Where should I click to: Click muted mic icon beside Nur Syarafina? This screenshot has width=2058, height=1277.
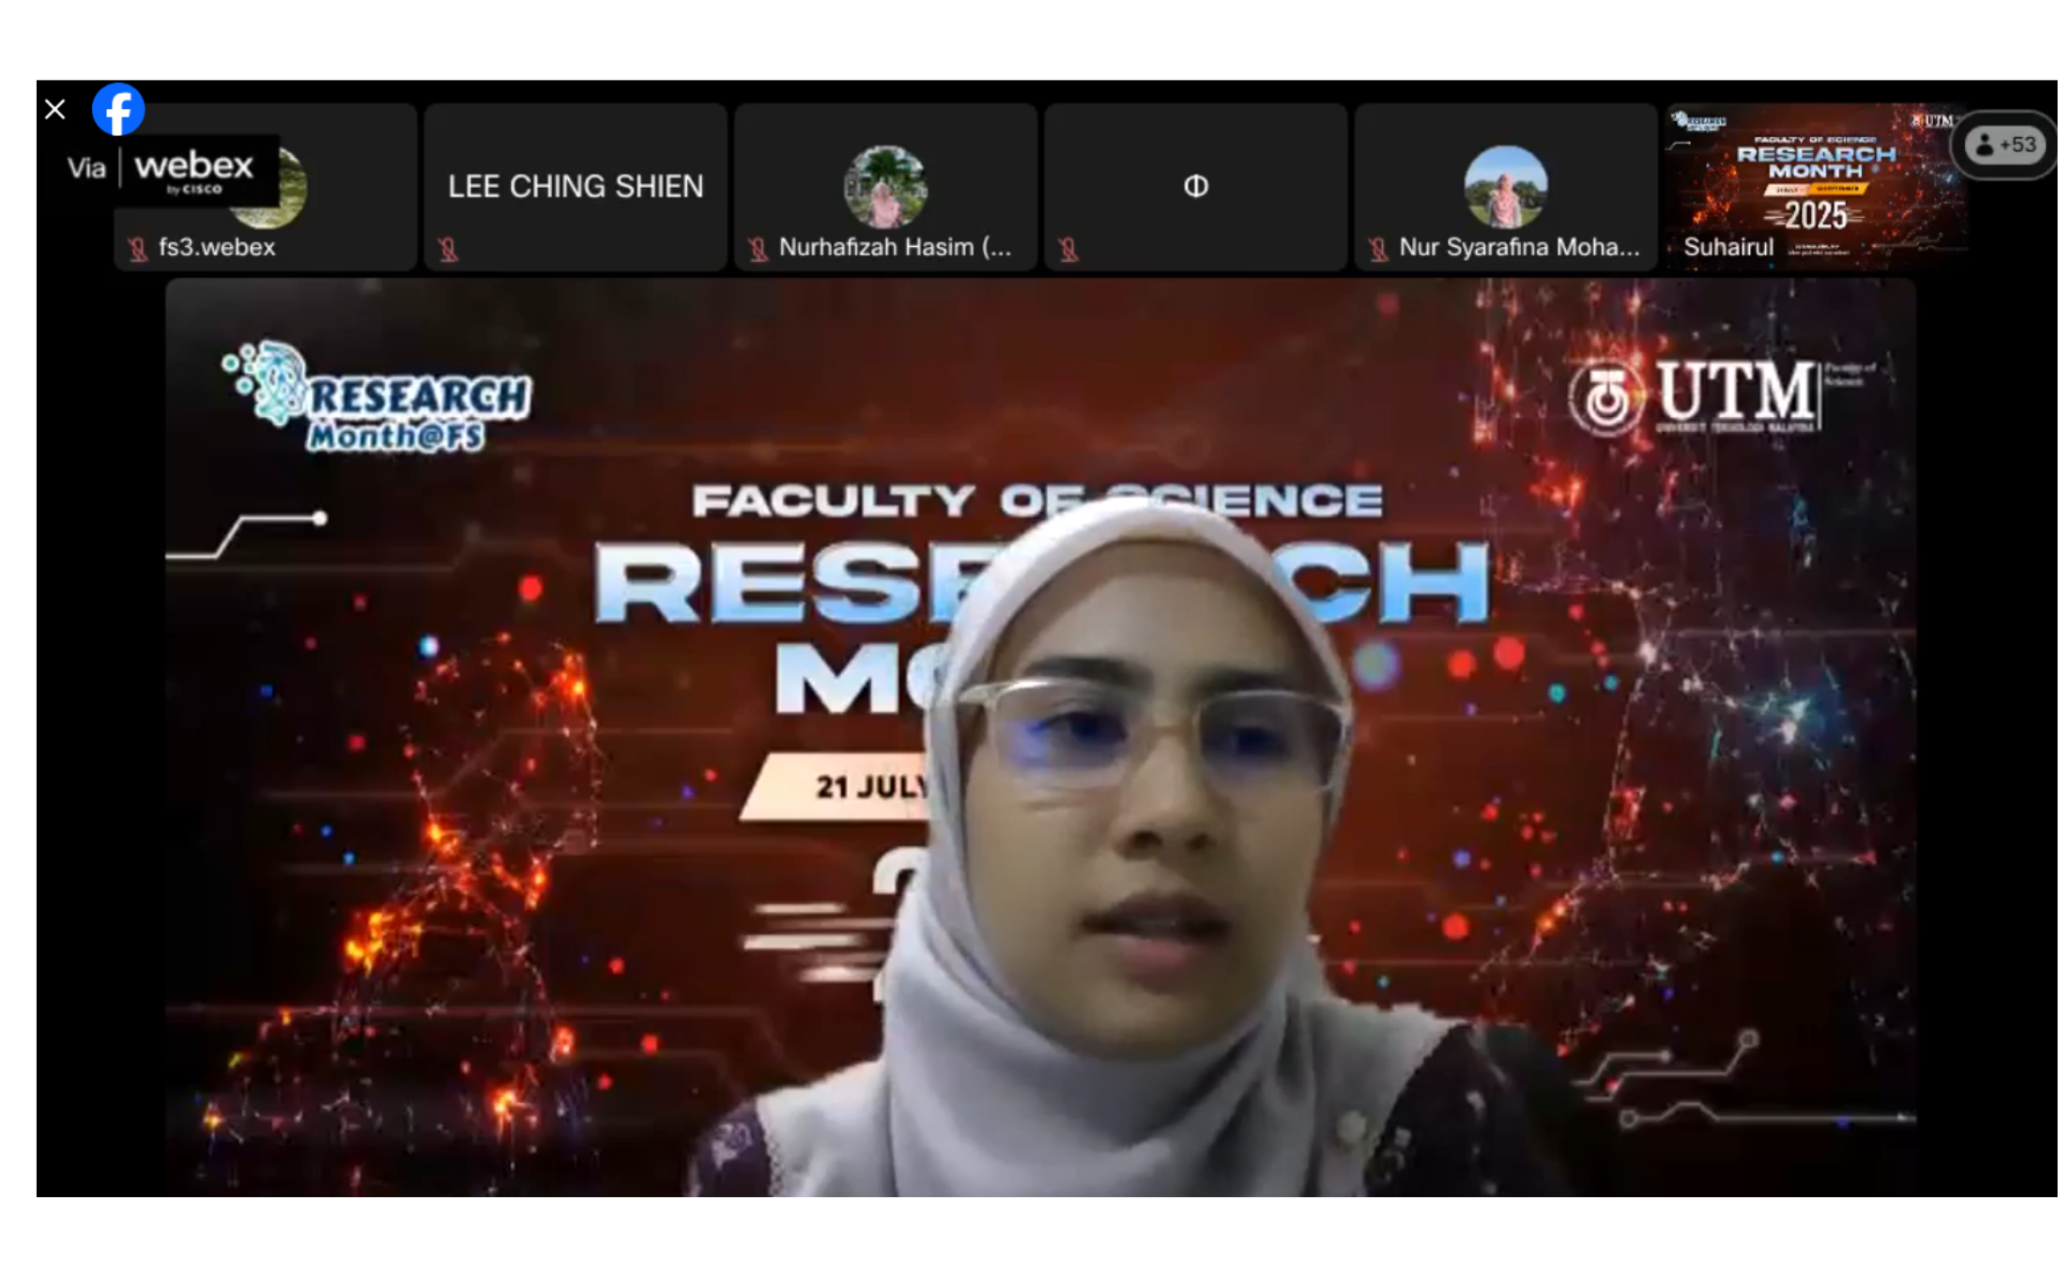pos(1378,249)
